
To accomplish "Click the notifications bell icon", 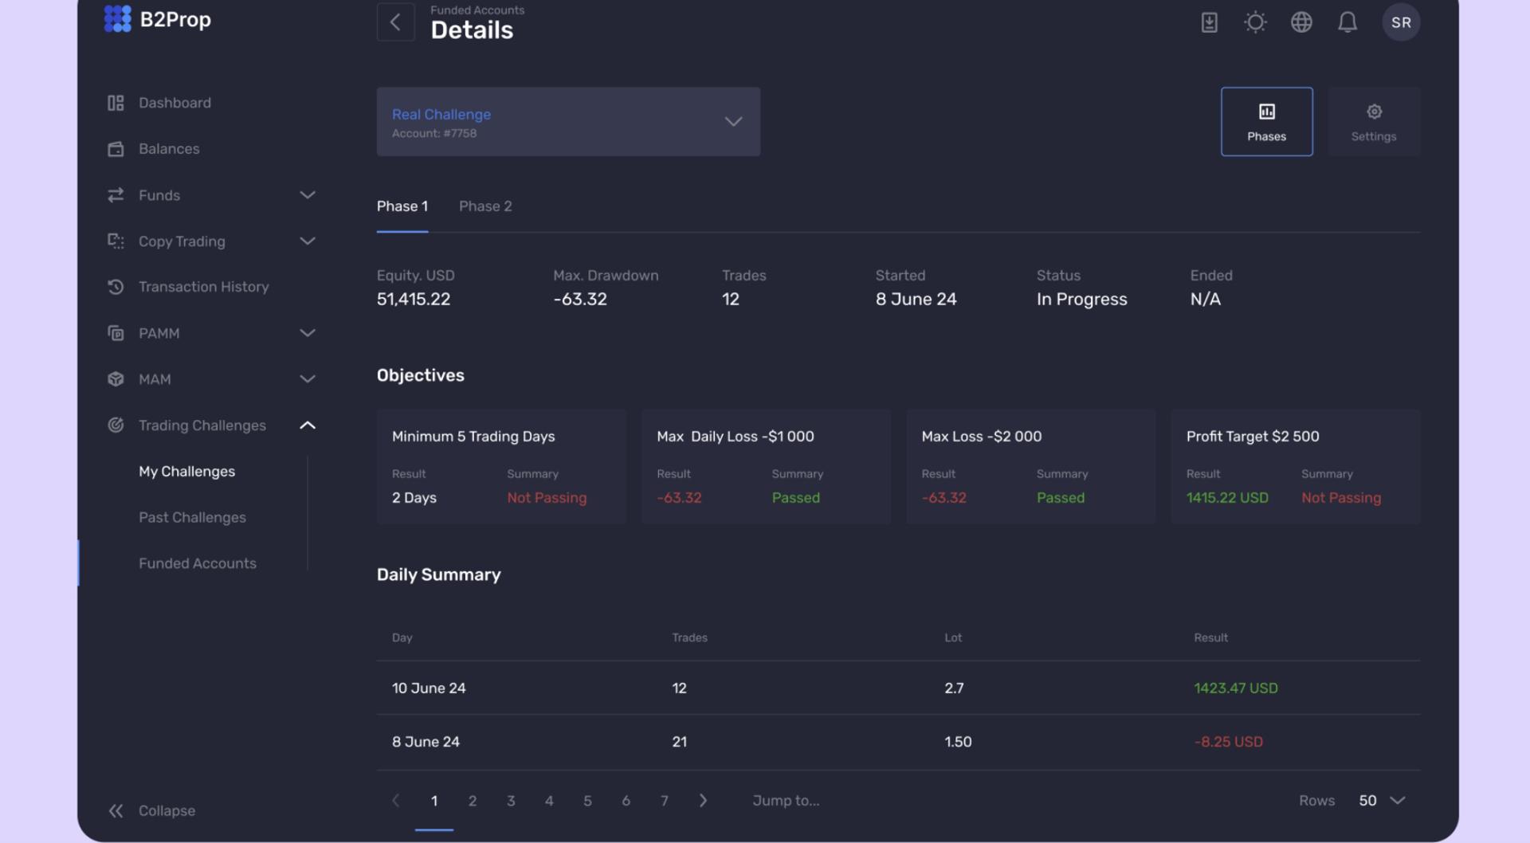I will pos(1348,22).
